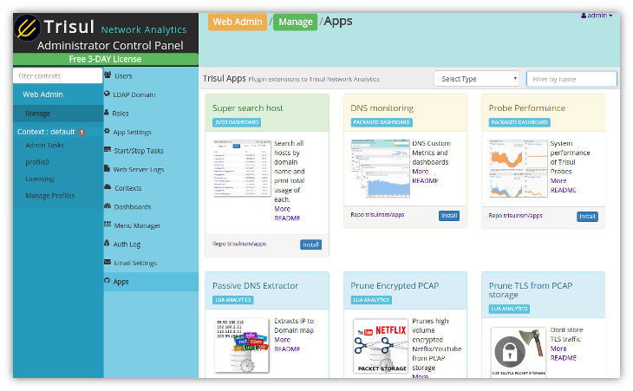Open Users menu item
Screen dimensions: 633x391
coord(151,76)
